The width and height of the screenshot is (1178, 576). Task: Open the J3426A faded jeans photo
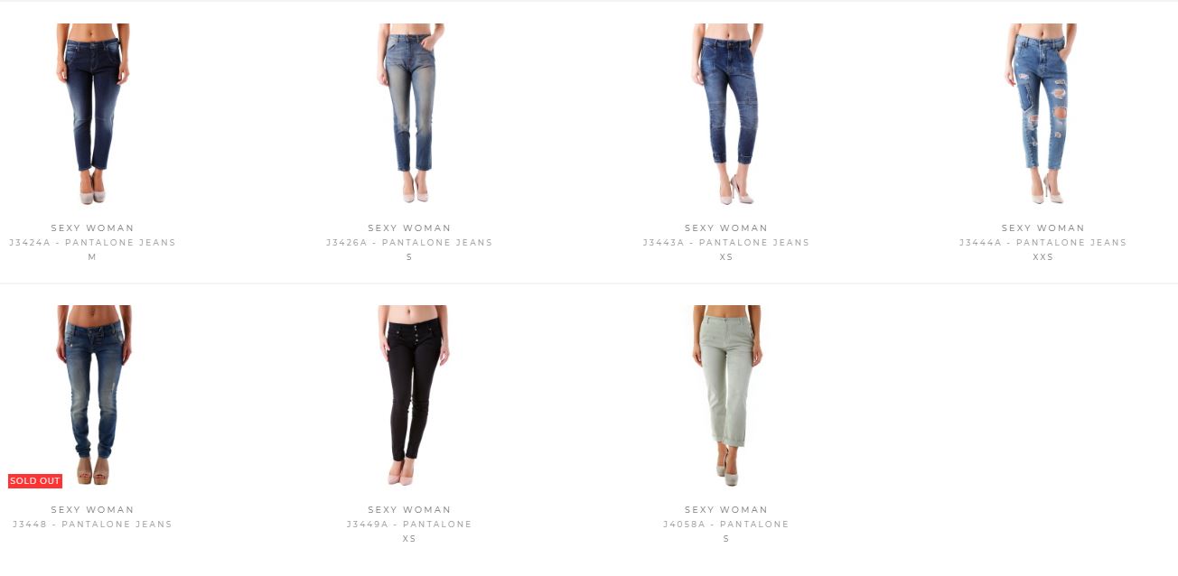[409, 114]
